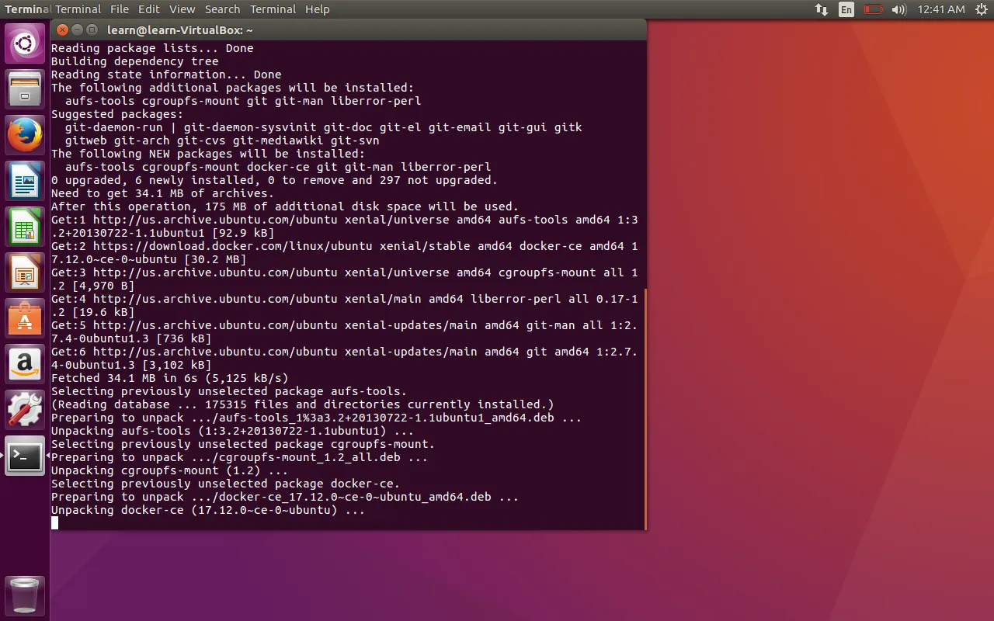Click 'Selecting previously unselected package aufs-tools.' line
Viewport: 994px width, 621px height.
click(229, 391)
